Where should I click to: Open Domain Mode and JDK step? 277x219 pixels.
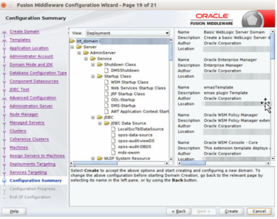pyautogui.click(x=31, y=65)
